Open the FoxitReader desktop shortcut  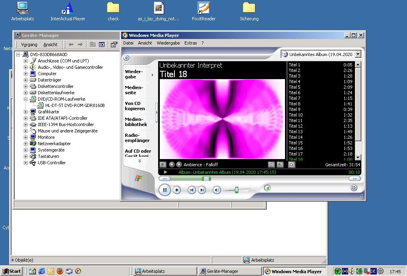[203, 12]
